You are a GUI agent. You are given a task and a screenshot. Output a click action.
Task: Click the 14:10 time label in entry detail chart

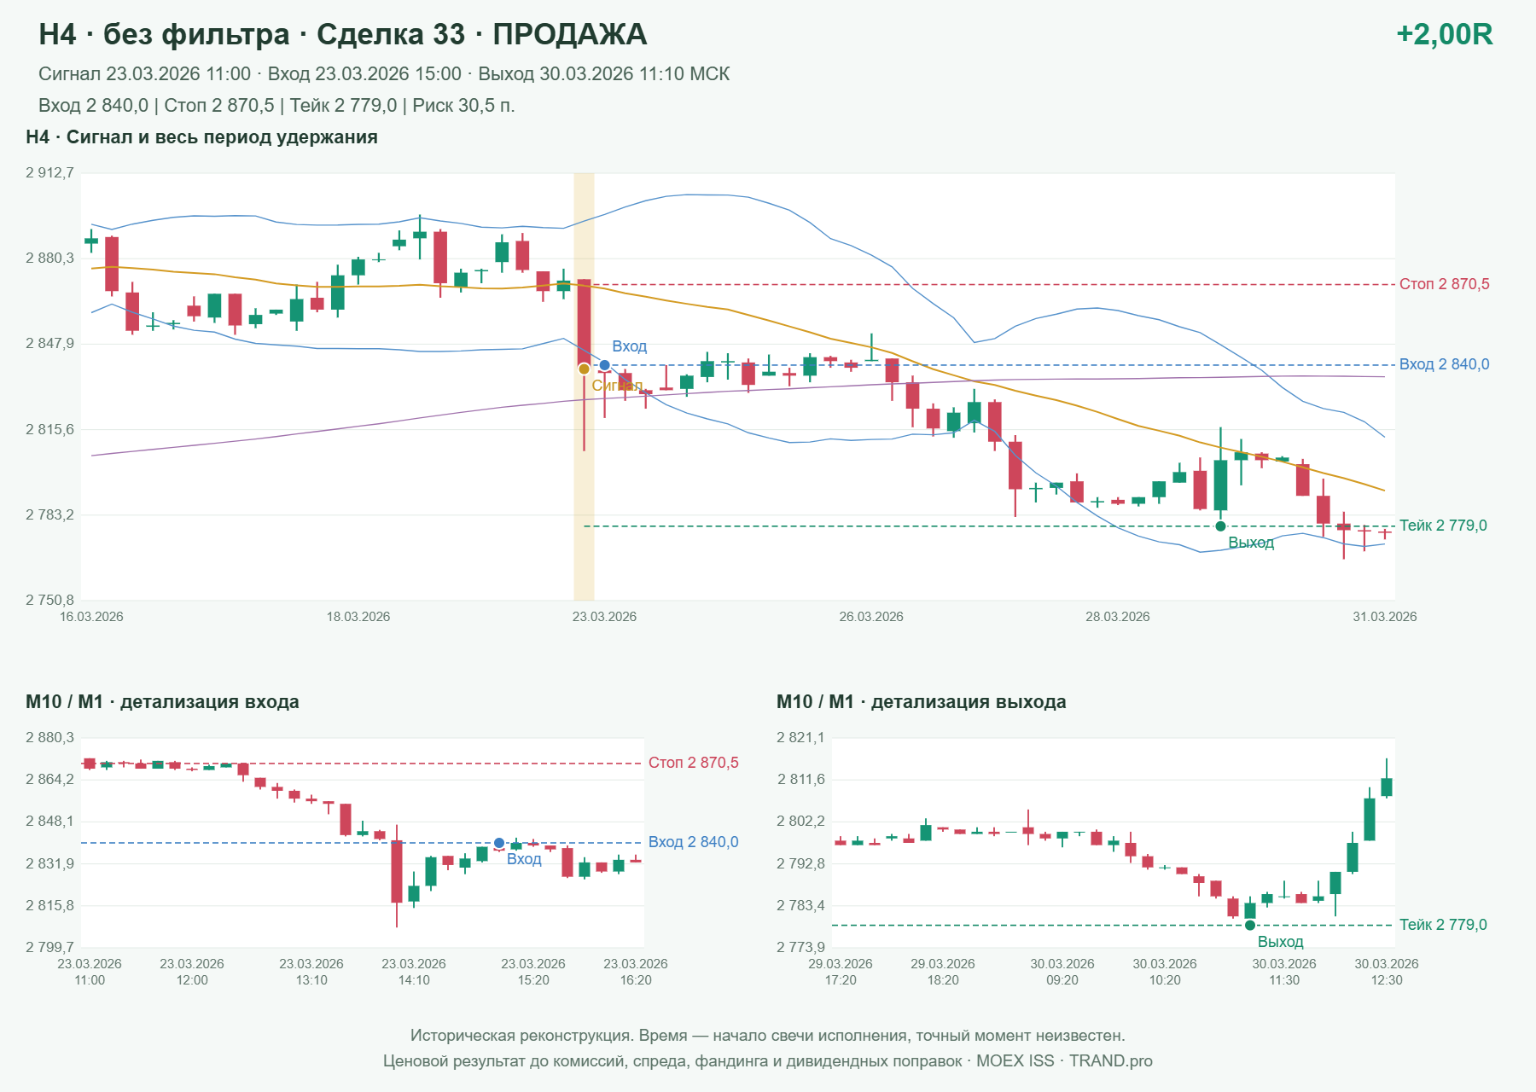[x=414, y=980]
